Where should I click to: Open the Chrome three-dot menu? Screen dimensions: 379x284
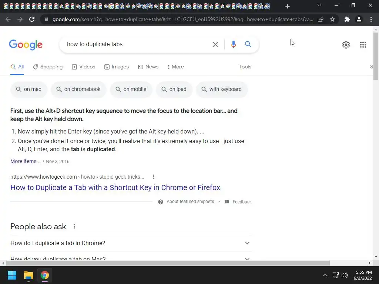click(x=371, y=19)
